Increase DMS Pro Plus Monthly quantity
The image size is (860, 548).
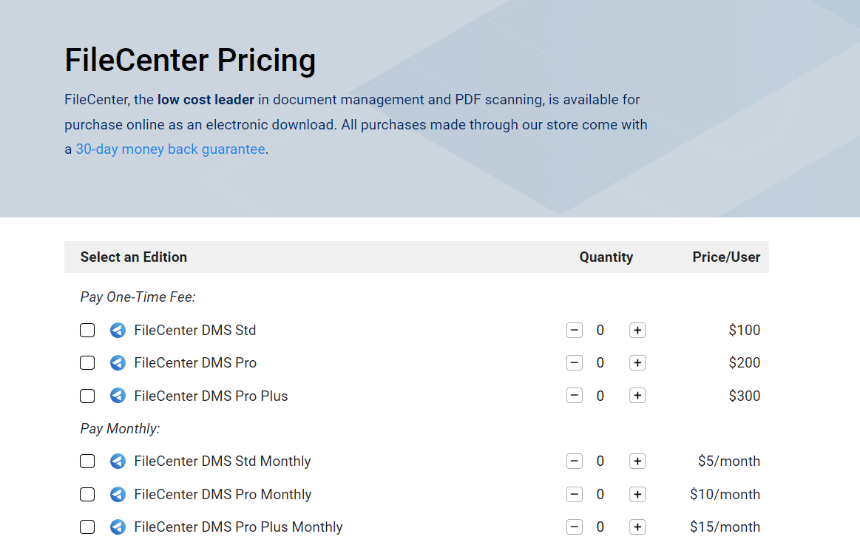click(x=637, y=527)
